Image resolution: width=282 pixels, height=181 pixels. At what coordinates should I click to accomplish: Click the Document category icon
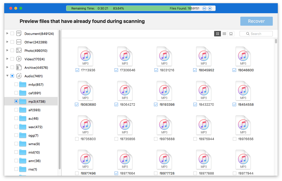[19, 33]
